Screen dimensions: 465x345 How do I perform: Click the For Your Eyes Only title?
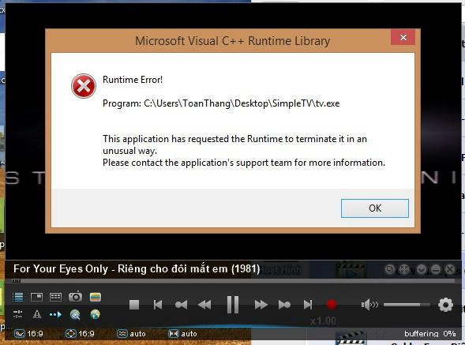pyautogui.click(x=137, y=268)
